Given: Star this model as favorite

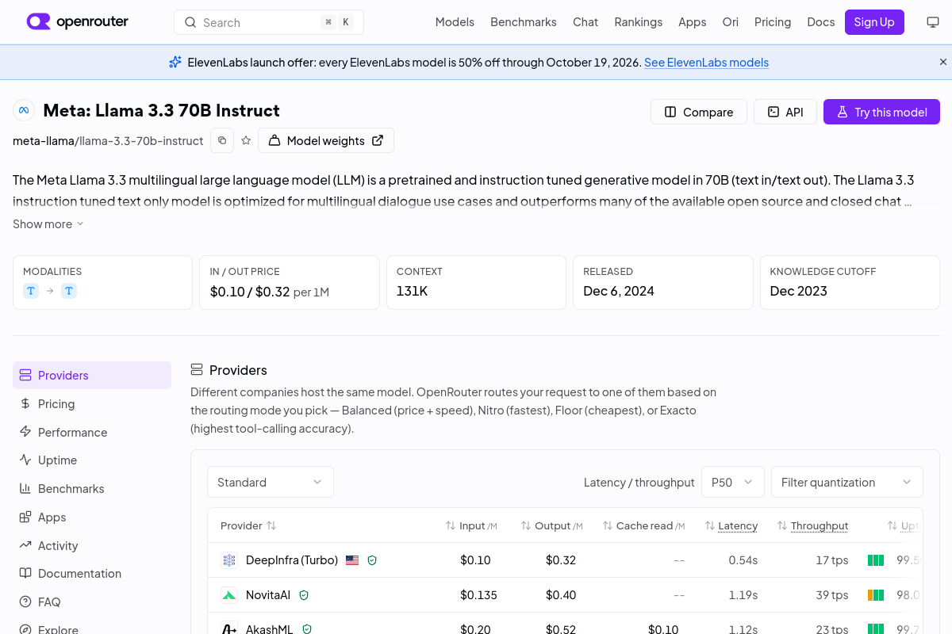Looking at the screenshot, I should (246, 140).
